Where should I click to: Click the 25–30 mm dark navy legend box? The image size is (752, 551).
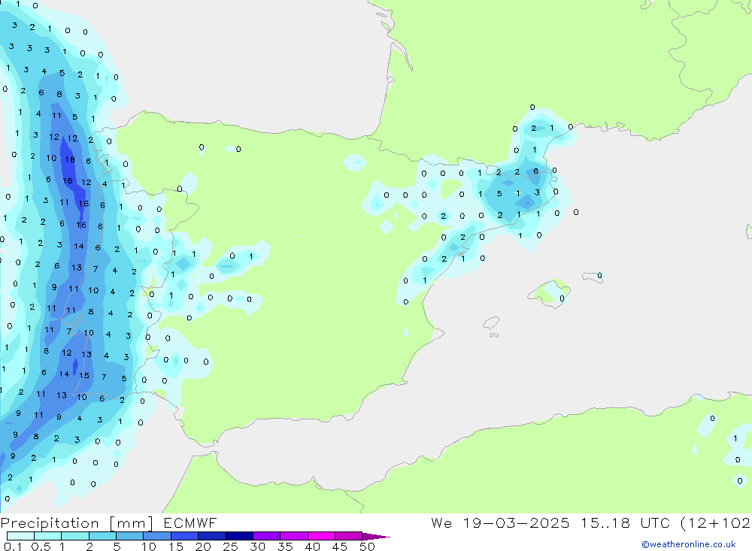(x=239, y=536)
